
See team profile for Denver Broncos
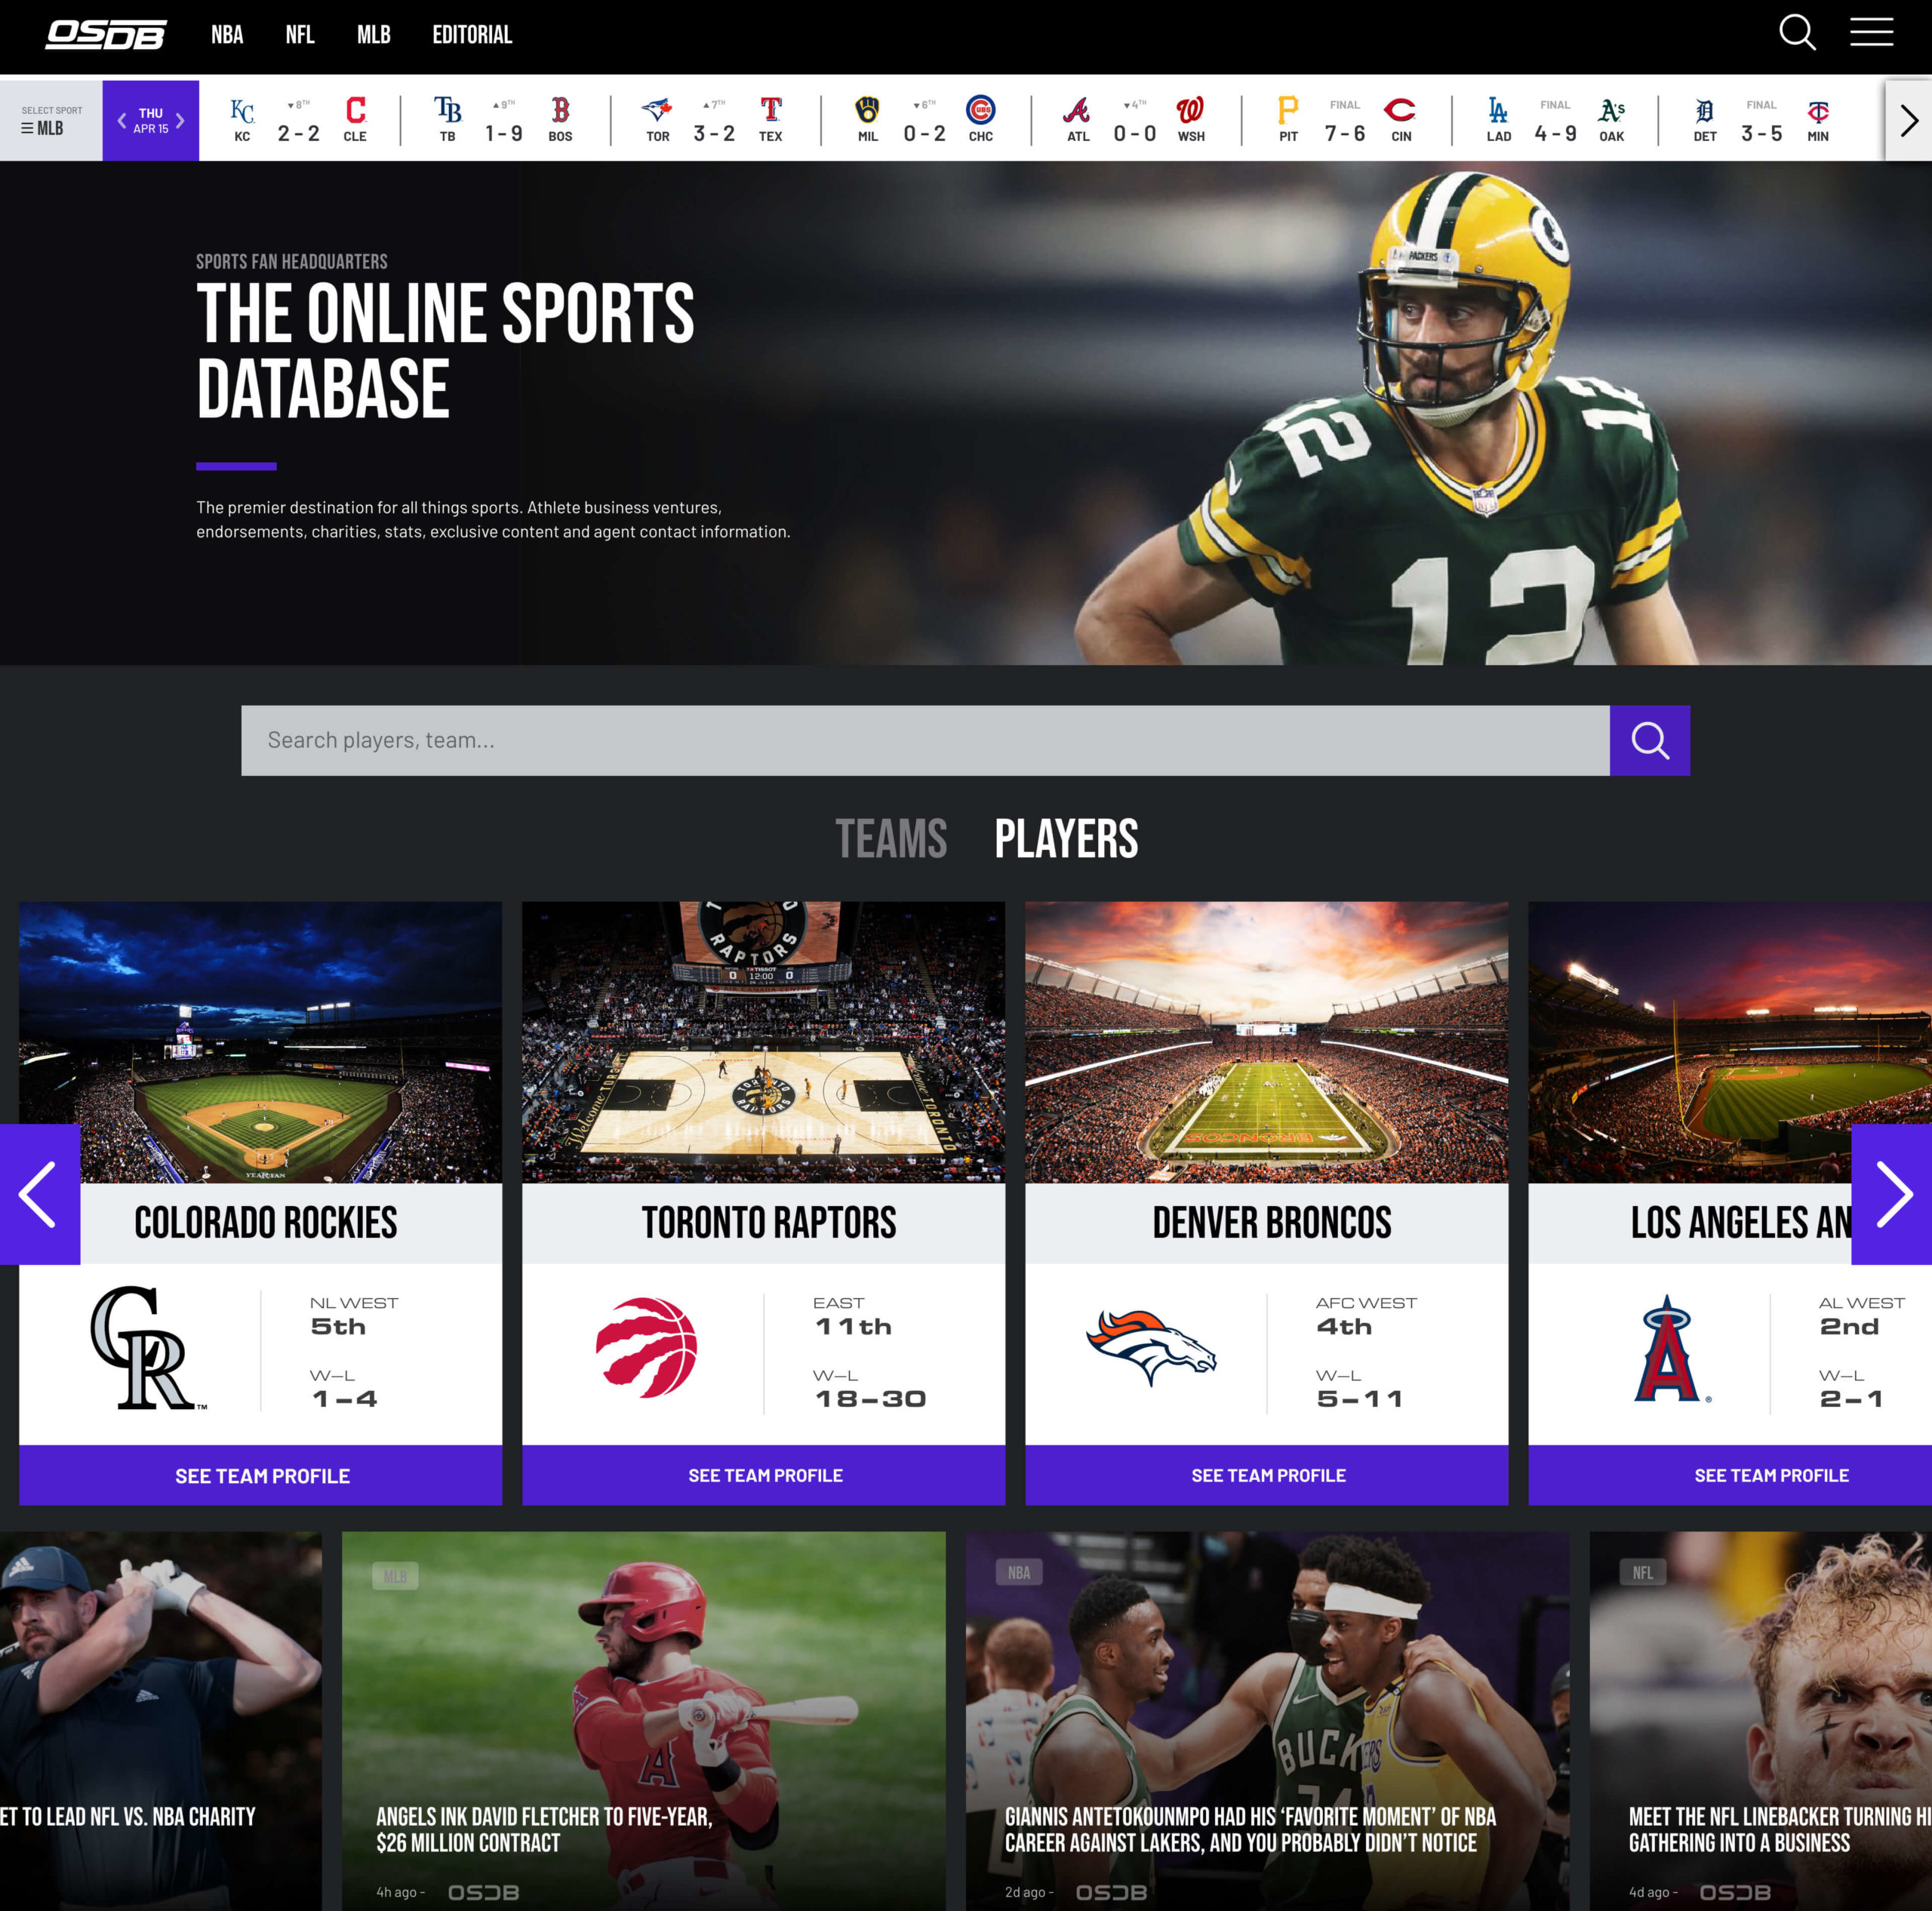(1267, 1475)
